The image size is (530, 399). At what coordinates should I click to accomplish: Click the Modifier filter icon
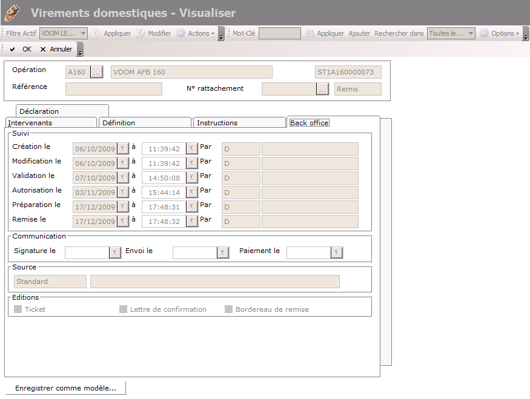pos(141,34)
